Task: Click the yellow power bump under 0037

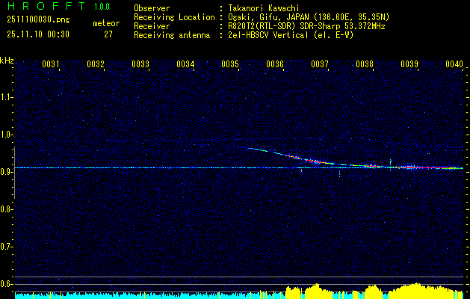Action: pyautogui.click(x=318, y=289)
